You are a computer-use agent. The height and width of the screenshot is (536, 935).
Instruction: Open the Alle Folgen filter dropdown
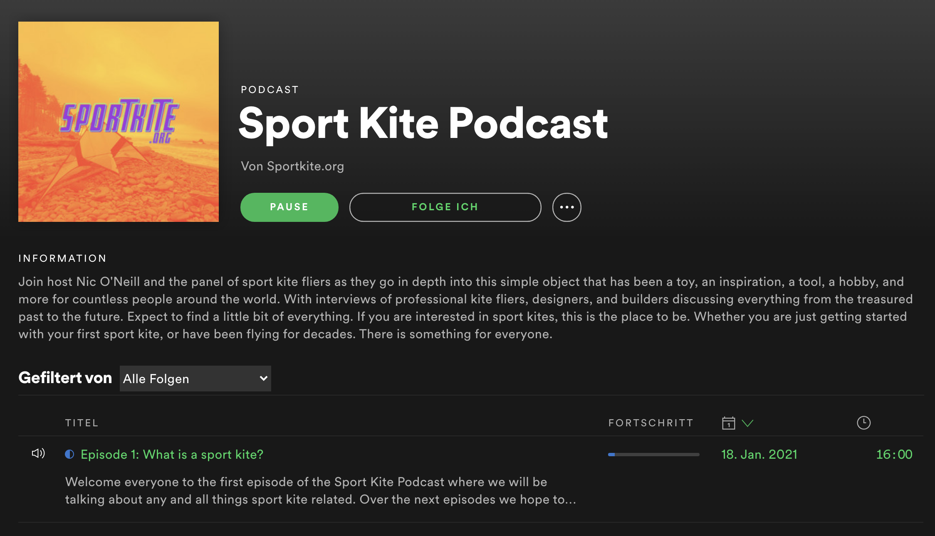click(x=195, y=379)
